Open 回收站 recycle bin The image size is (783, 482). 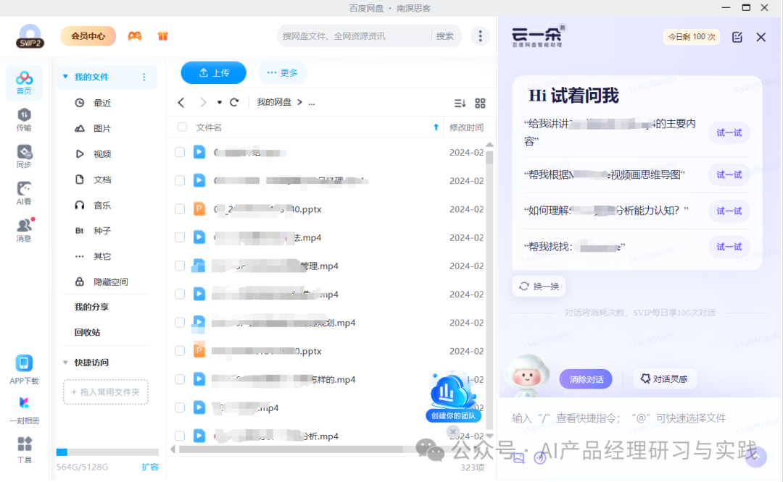coord(88,332)
